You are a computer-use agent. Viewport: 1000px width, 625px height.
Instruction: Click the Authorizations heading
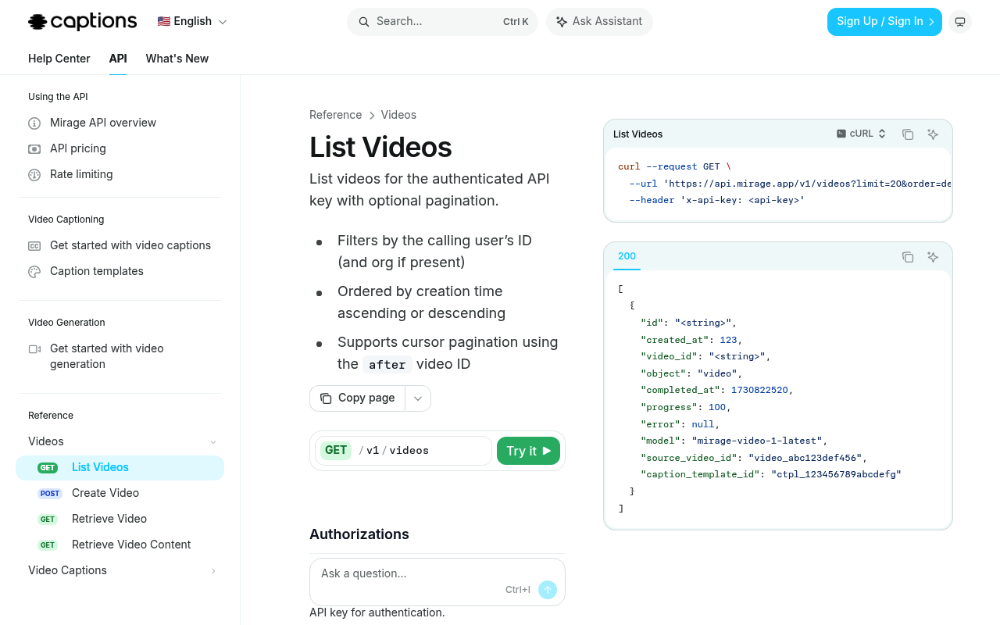(x=359, y=534)
